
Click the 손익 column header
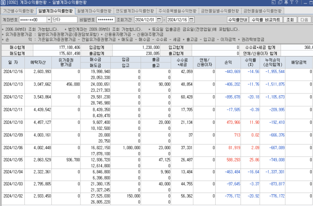228,62
